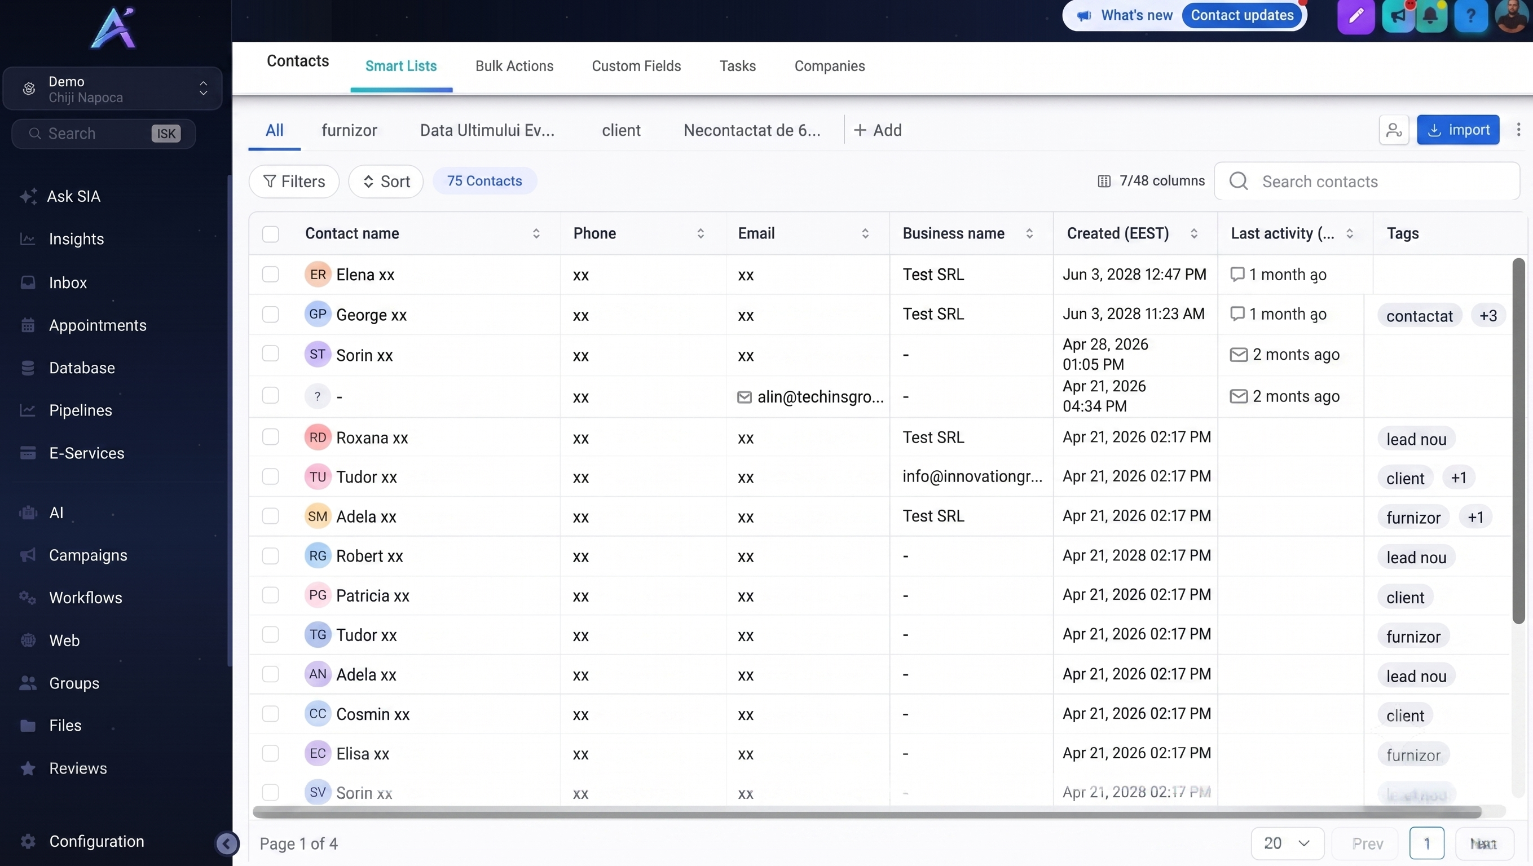Open the Web section

click(50, 640)
